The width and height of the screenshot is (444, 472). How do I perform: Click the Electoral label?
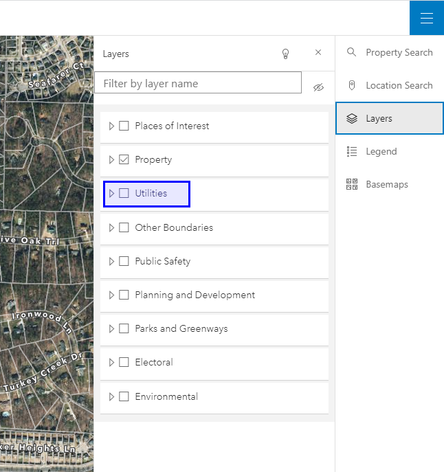[154, 363]
